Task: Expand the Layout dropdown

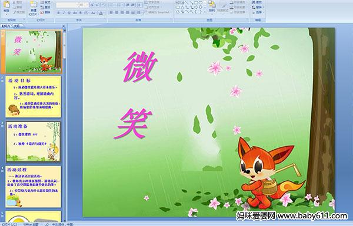Action: (x=46, y=2)
